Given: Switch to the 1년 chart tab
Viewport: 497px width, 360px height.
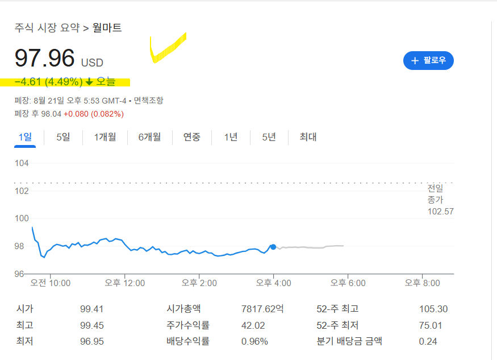Looking at the screenshot, I should tap(231, 137).
